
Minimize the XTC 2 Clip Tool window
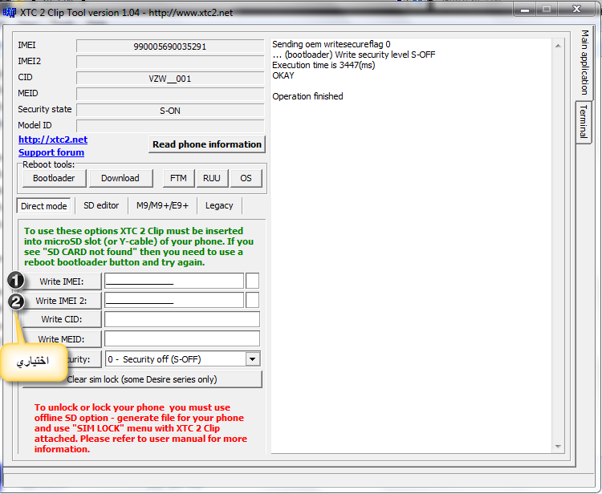pos(525,10)
